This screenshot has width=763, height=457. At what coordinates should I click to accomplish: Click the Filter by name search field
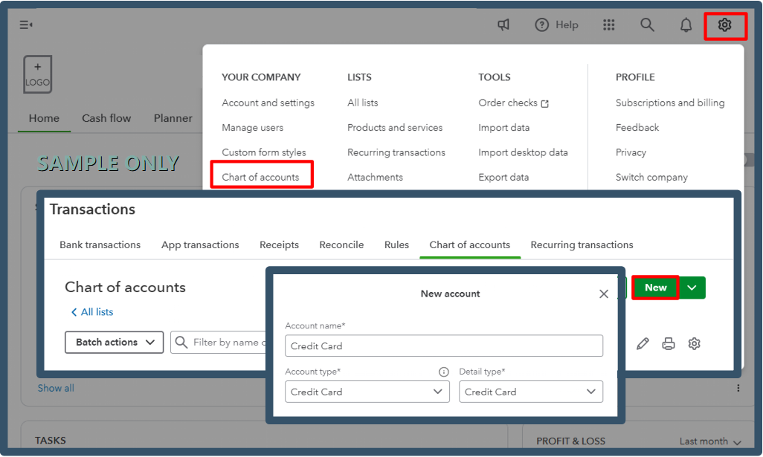pyautogui.click(x=219, y=343)
